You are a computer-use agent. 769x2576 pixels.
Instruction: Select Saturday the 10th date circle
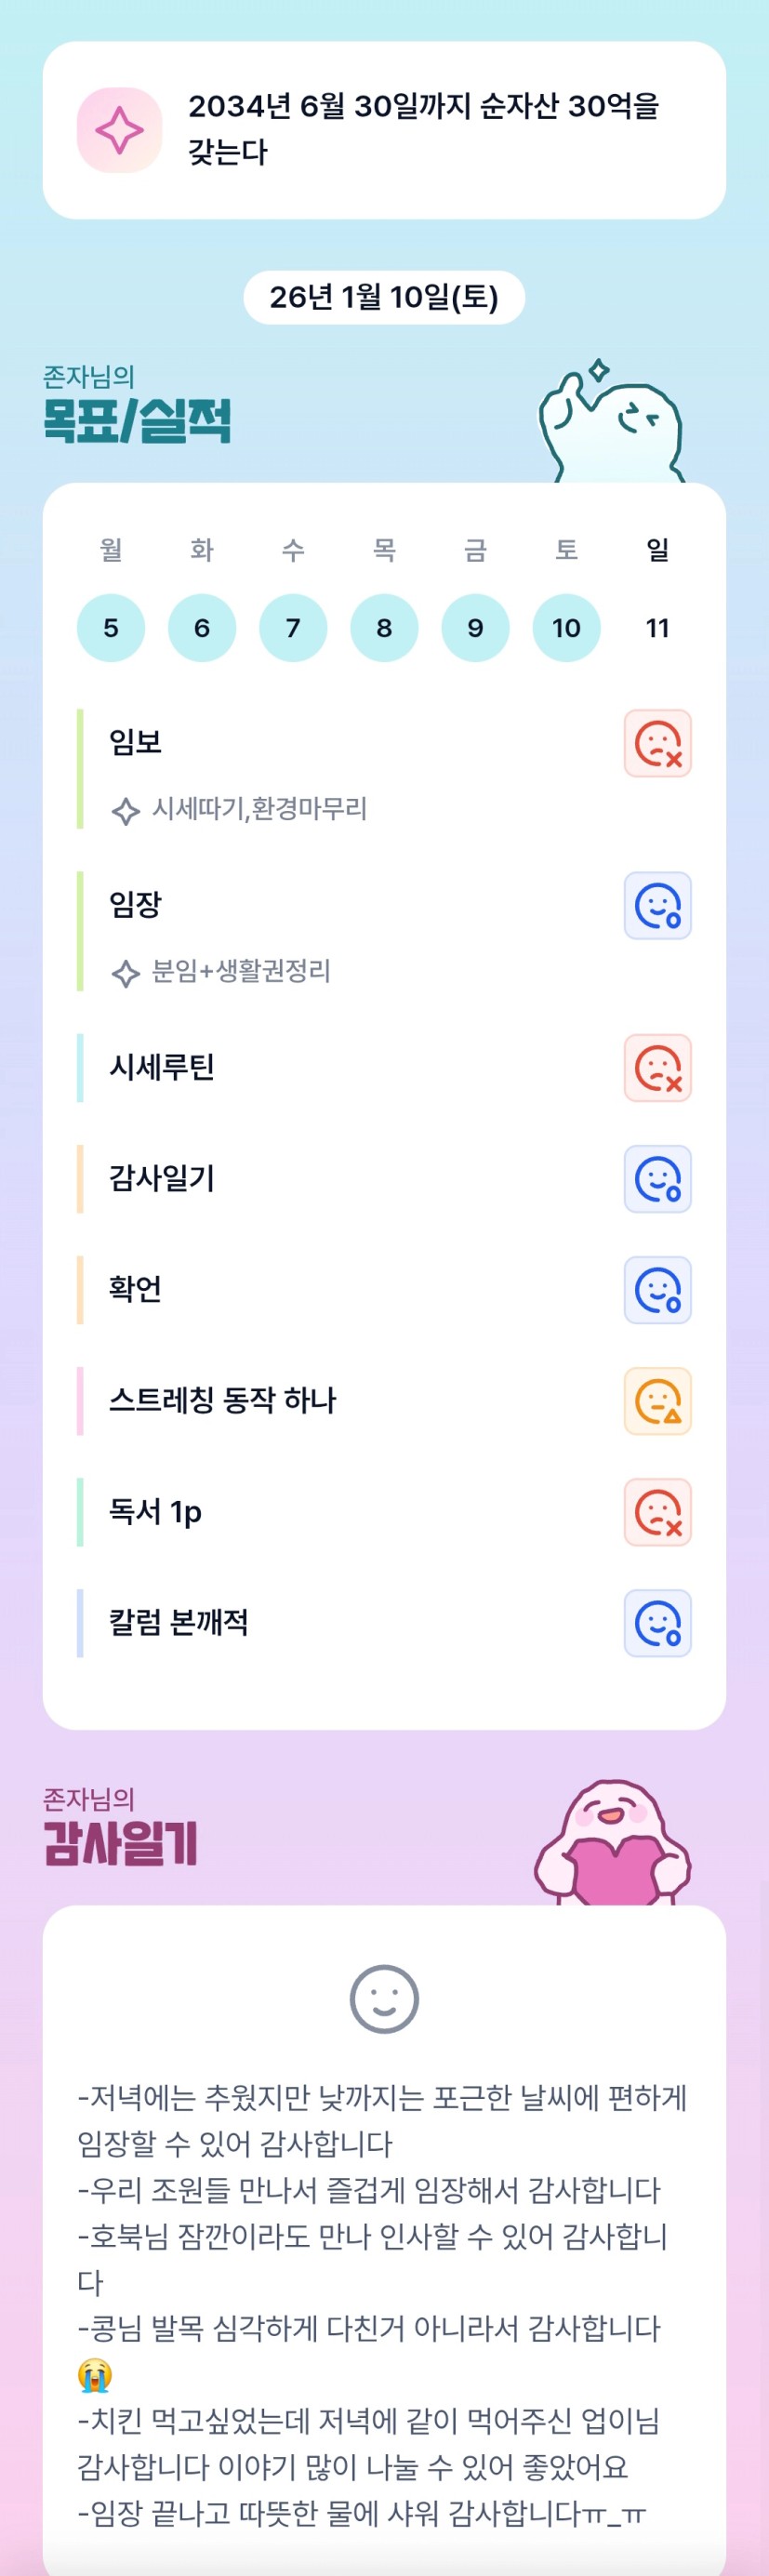point(566,627)
